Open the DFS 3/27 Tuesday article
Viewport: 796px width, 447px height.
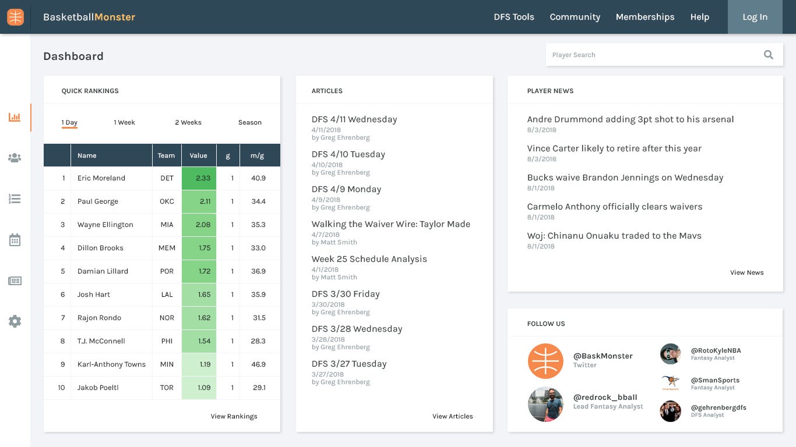(x=349, y=364)
